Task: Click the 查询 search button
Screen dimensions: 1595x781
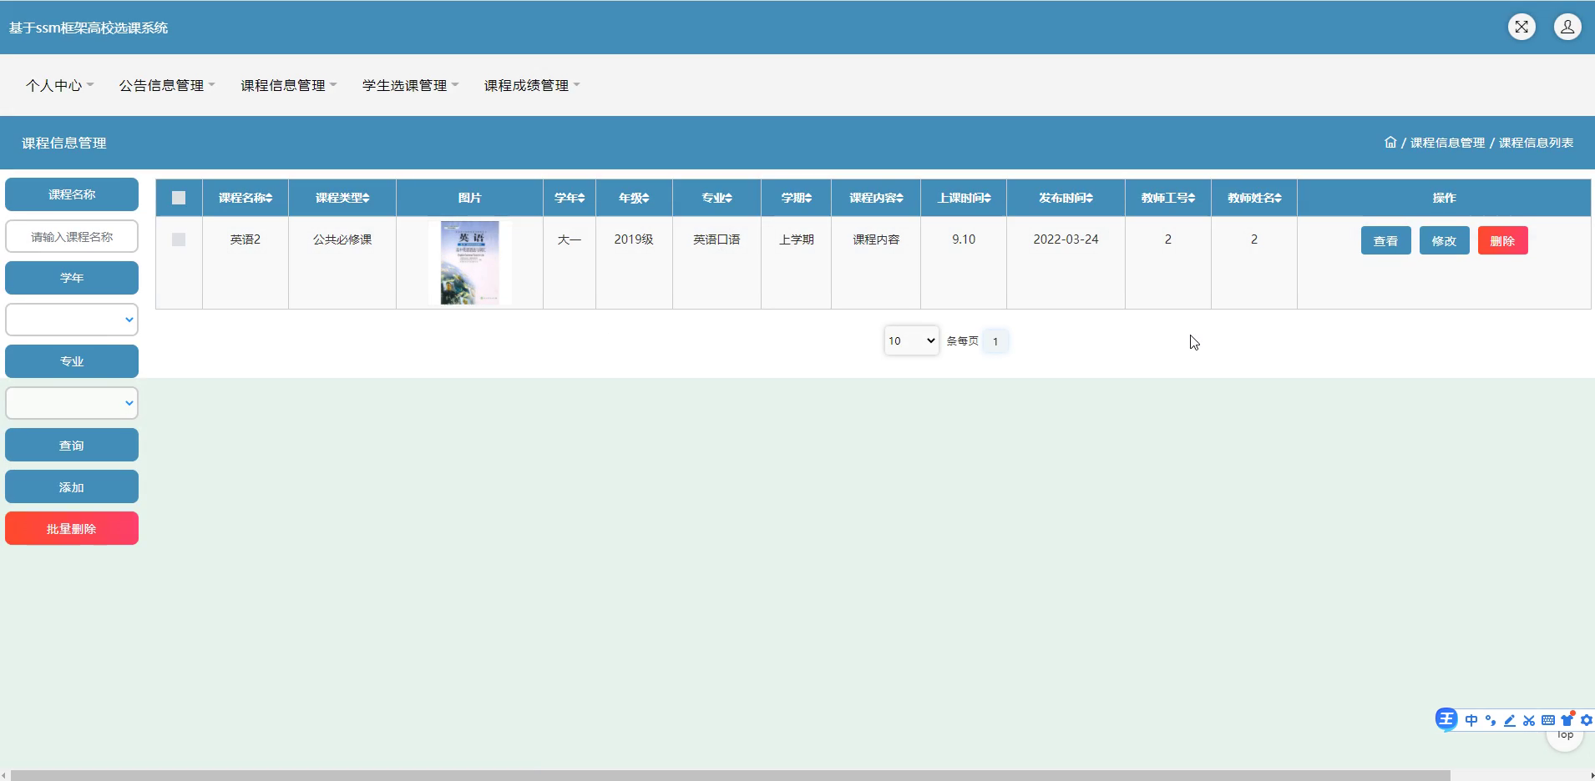Action: [72, 445]
